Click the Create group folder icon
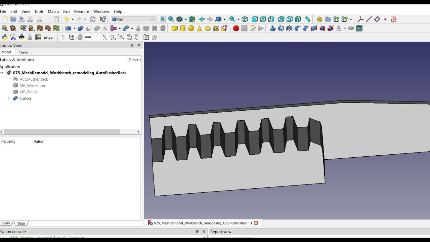The width and height of the screenshot is (430, 242). [x=328, y=19]
